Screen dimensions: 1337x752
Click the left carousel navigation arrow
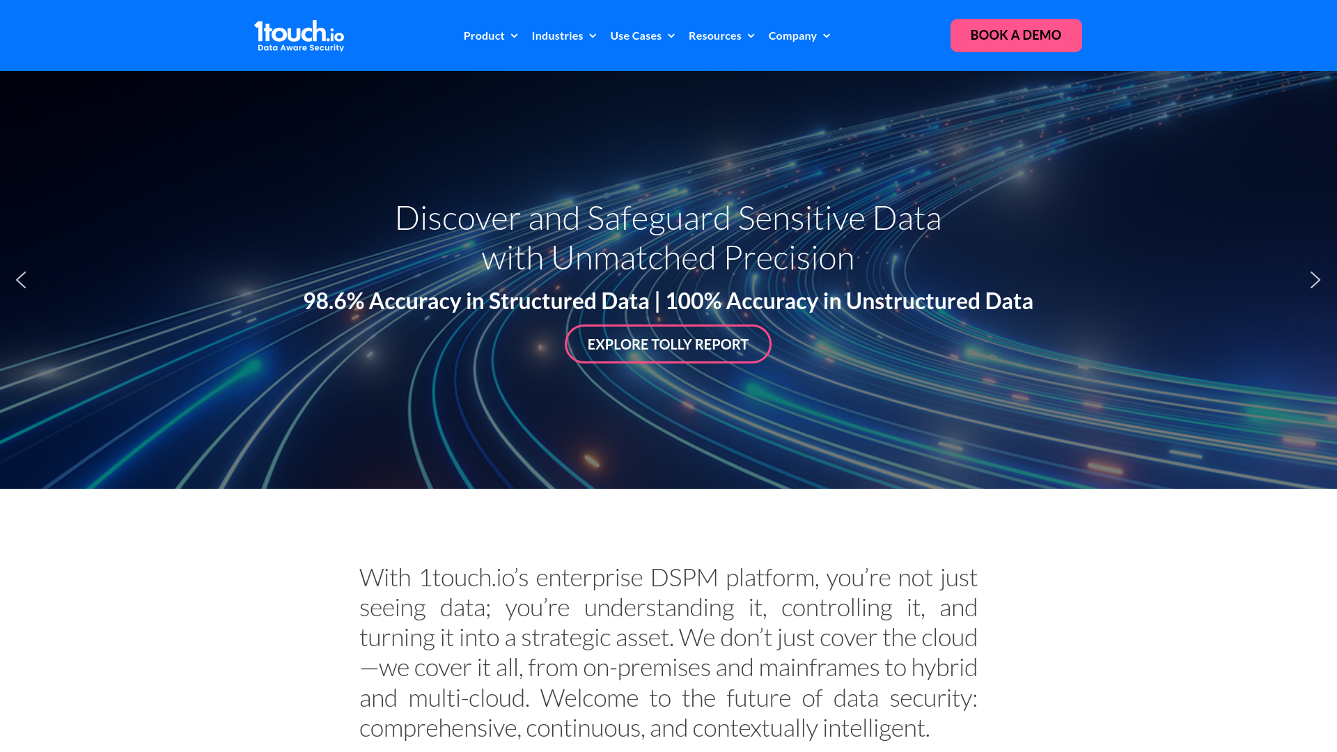20,279
